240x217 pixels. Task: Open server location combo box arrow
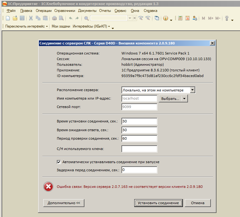[193, 90]
